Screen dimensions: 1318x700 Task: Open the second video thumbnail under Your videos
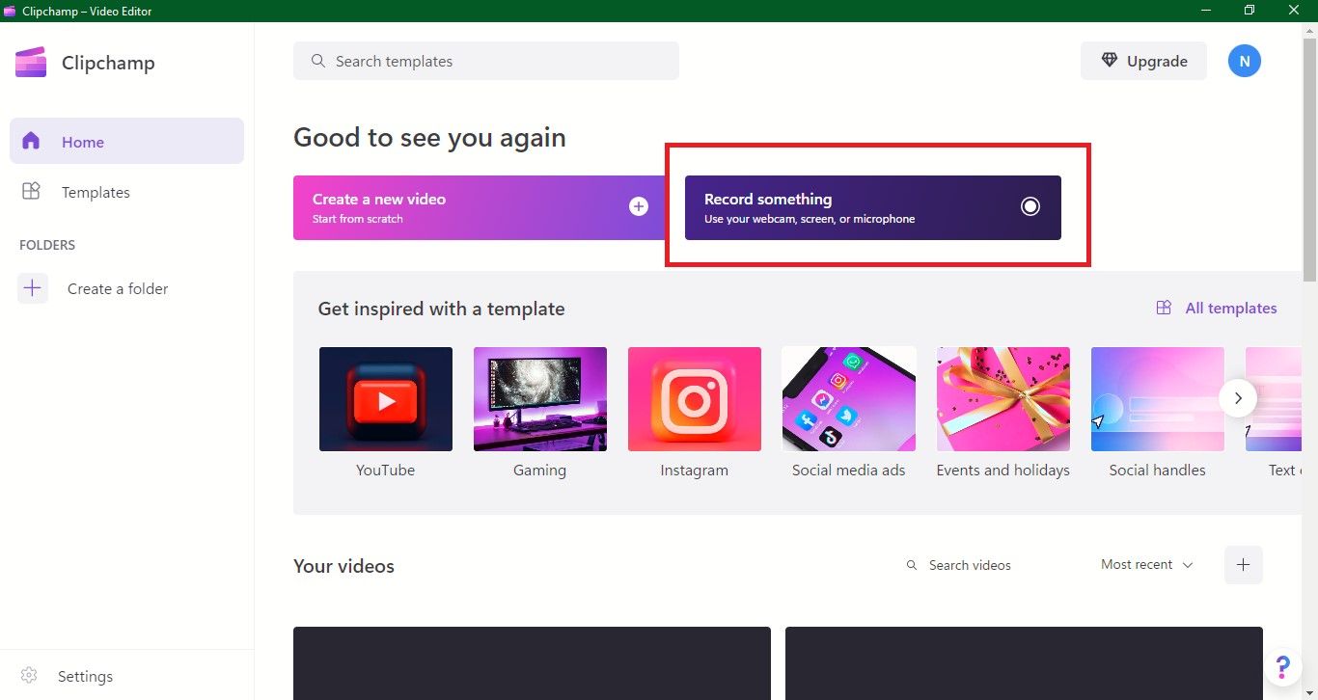[1024, 663]
